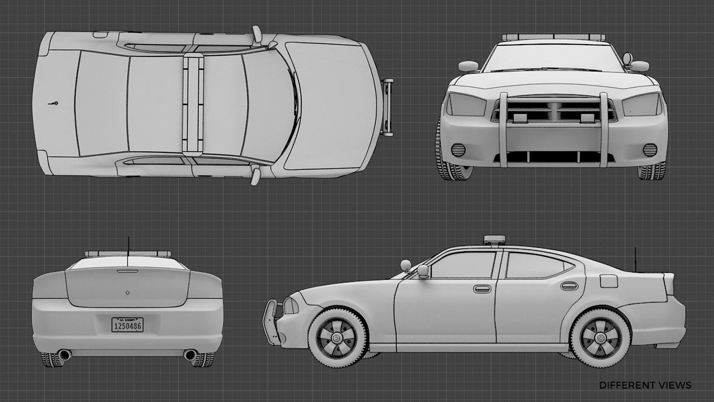714x402 pixels.
Task: Click the left headlight in the front view
Action: pyautogui.click(x=466, y=104)
